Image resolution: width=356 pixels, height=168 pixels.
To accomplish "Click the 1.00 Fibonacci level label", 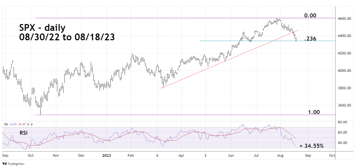I will coord(314,112).
